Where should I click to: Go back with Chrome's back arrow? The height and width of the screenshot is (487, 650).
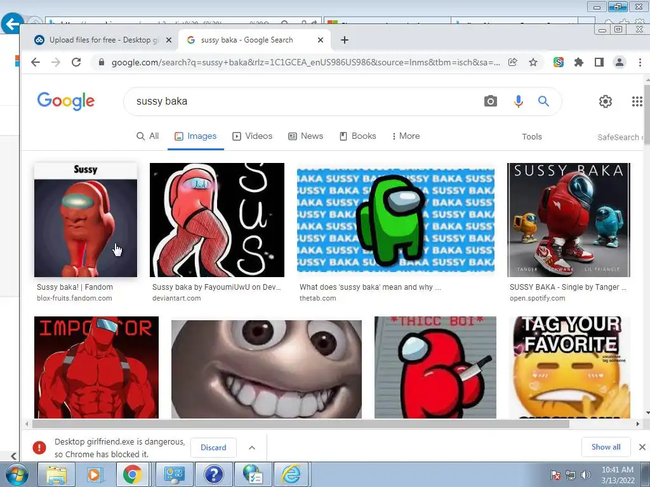click(36, 63)
